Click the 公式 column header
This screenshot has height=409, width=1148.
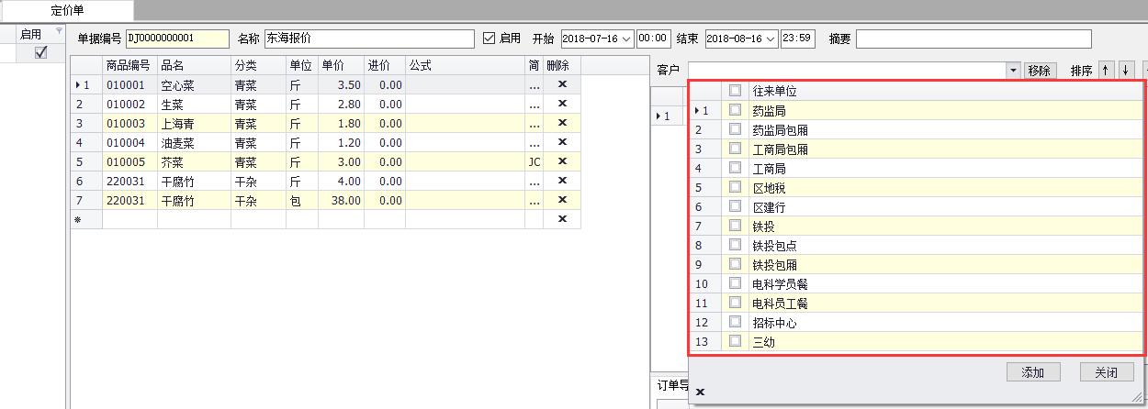[x=466, y=65]
